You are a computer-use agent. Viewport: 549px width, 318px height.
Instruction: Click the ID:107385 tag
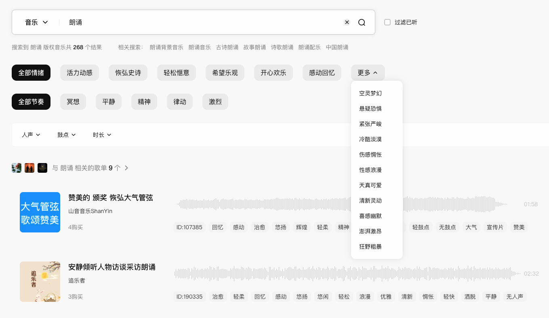(x=189, y=227)
